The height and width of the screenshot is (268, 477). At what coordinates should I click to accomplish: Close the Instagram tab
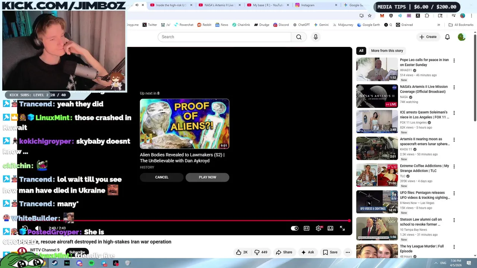336,5
